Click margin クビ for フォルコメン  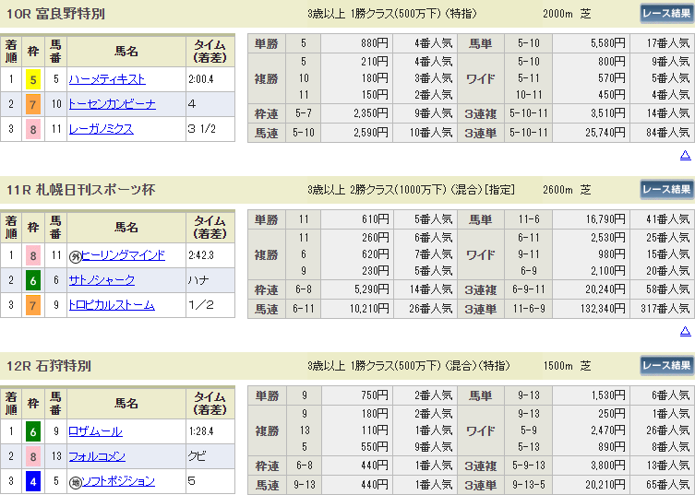(x=198, y=456)
